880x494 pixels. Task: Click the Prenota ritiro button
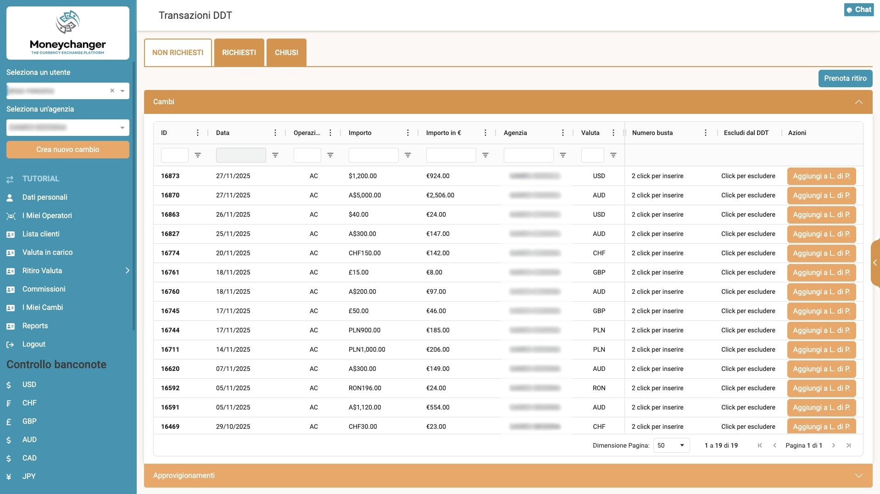pyautogui.click(x=845, y=79)
